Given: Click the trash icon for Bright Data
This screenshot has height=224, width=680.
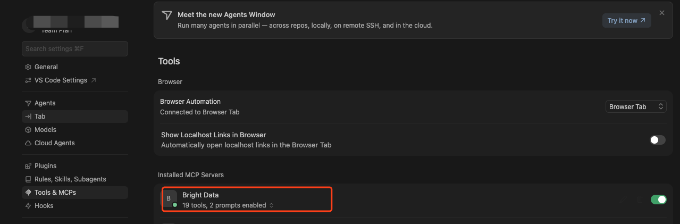Looking at the screenshot, I should pyautogui.click(x=640, y=200).
